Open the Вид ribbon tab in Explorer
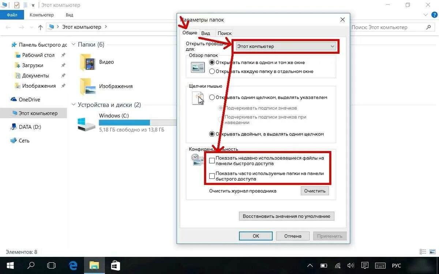 pyautogui.click(x=70, y=15)
